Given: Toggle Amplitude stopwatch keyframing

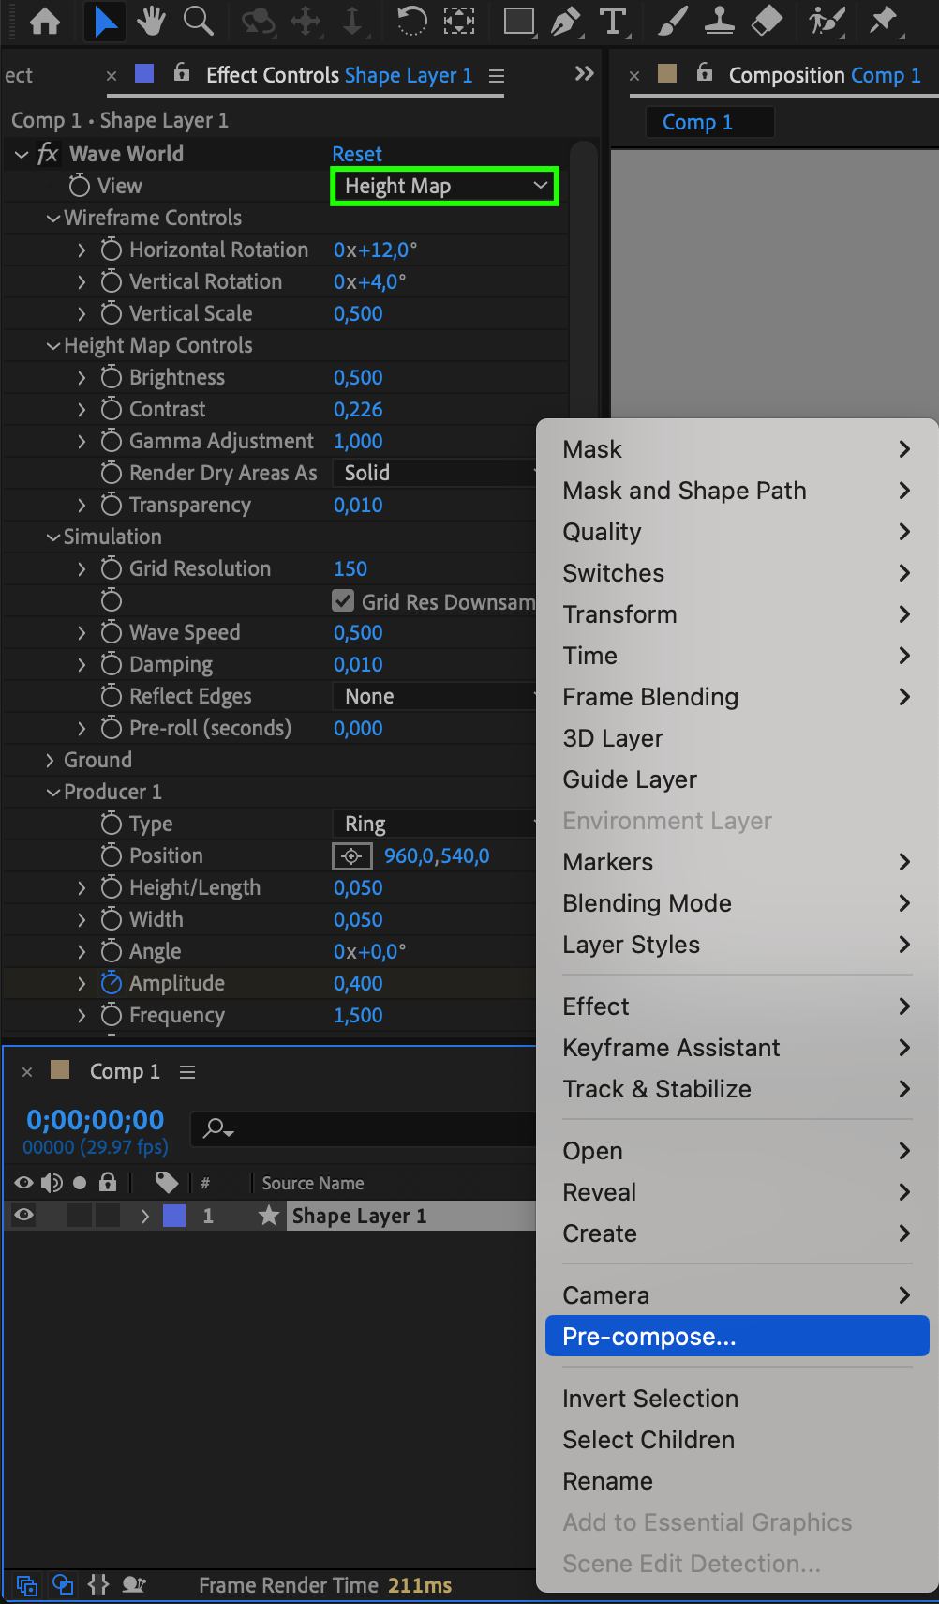Looking at the screenshot, I should 112,983.
